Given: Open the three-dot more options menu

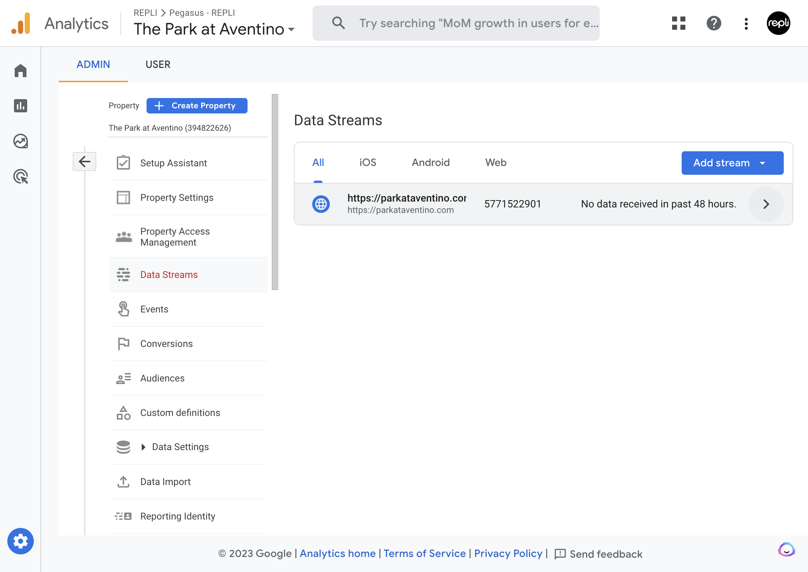Looking at the screenshot, I should pos(746,23).
